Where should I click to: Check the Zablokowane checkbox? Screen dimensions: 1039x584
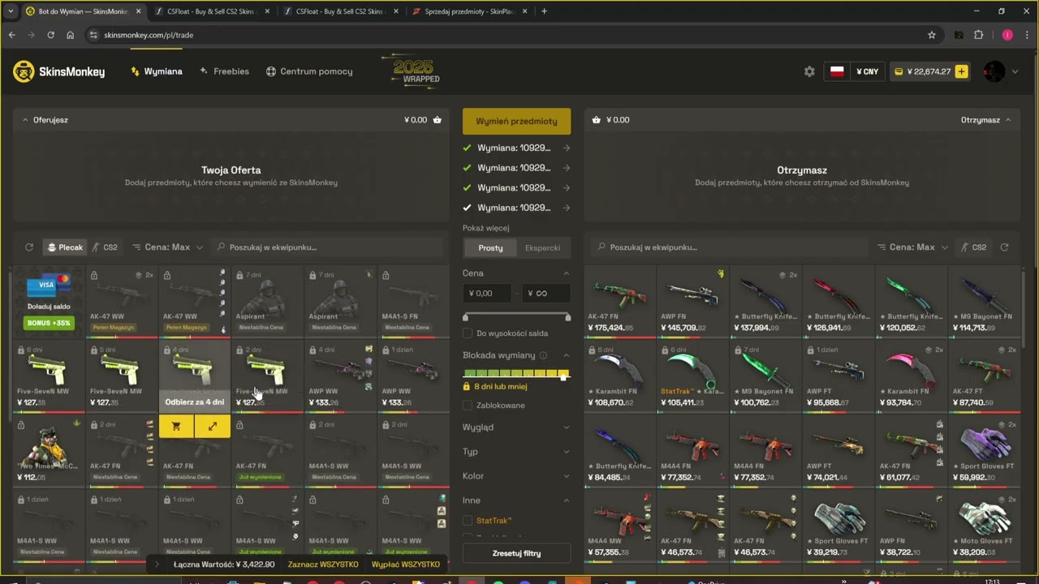pyautogui.click(x=468, y=406)
